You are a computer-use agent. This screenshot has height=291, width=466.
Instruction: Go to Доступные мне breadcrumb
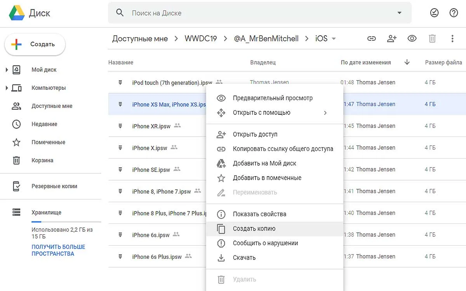coord(140,38)
